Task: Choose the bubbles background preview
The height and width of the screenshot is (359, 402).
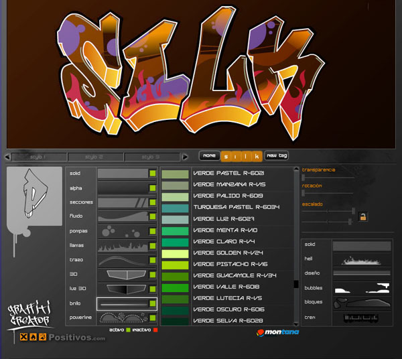Action: tap(362, 288)
